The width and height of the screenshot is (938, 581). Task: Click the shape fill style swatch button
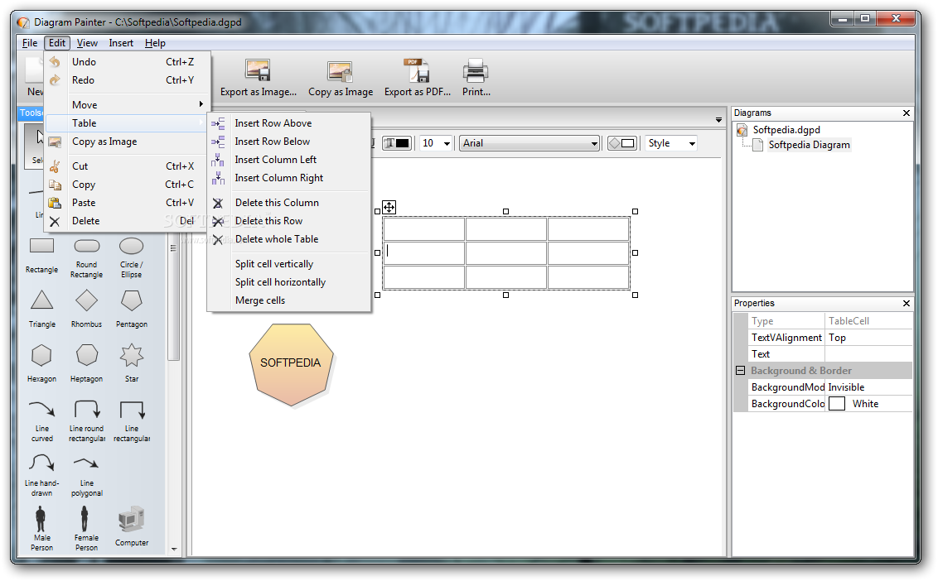tap(622, 143)
